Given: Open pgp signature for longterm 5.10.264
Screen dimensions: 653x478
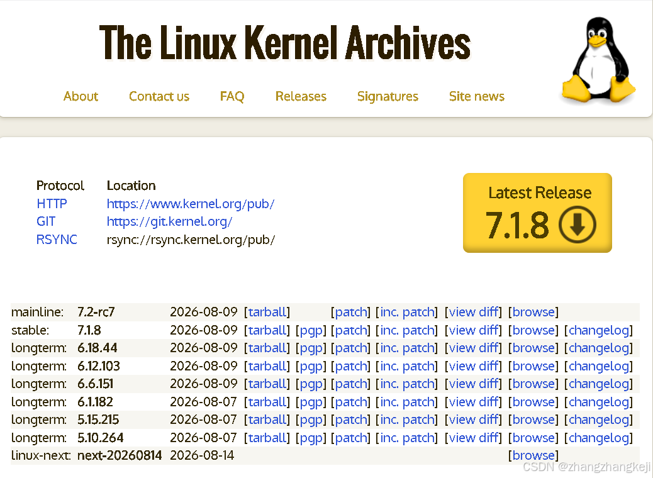Looking at the screenshot, I should click(x=311, y=438).
